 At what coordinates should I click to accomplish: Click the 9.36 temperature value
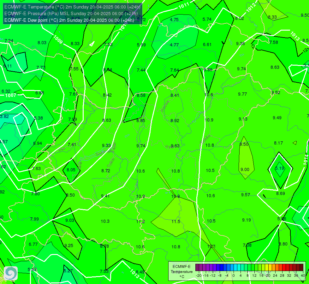[x=241, y=44]
